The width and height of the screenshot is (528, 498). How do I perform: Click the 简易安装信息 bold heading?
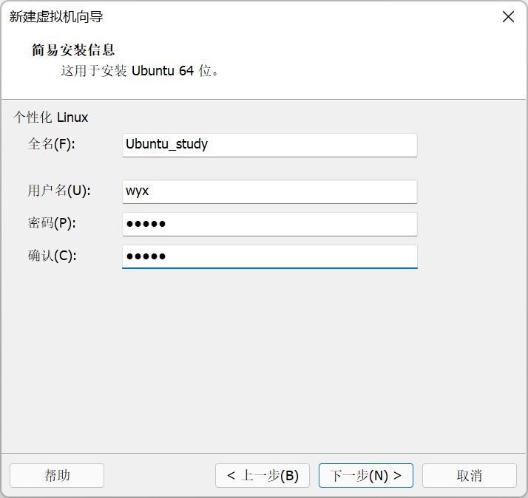[73, 50]
